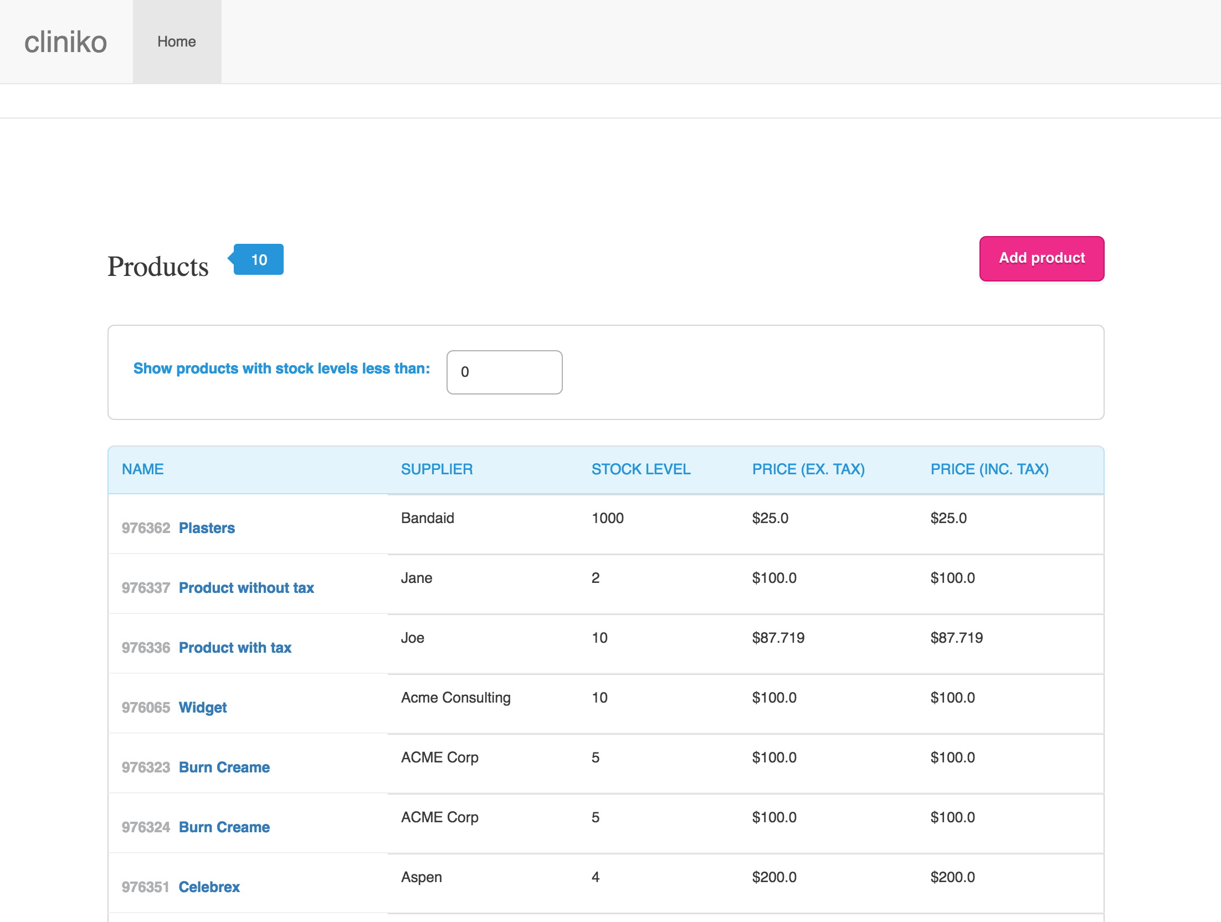The height and width of the screenshot is (922, 1221).
Task: Open Burn Creame product 976324
Action: (x=224, y=827)
